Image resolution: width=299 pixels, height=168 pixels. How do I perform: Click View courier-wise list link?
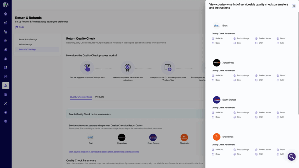[104, 152]
